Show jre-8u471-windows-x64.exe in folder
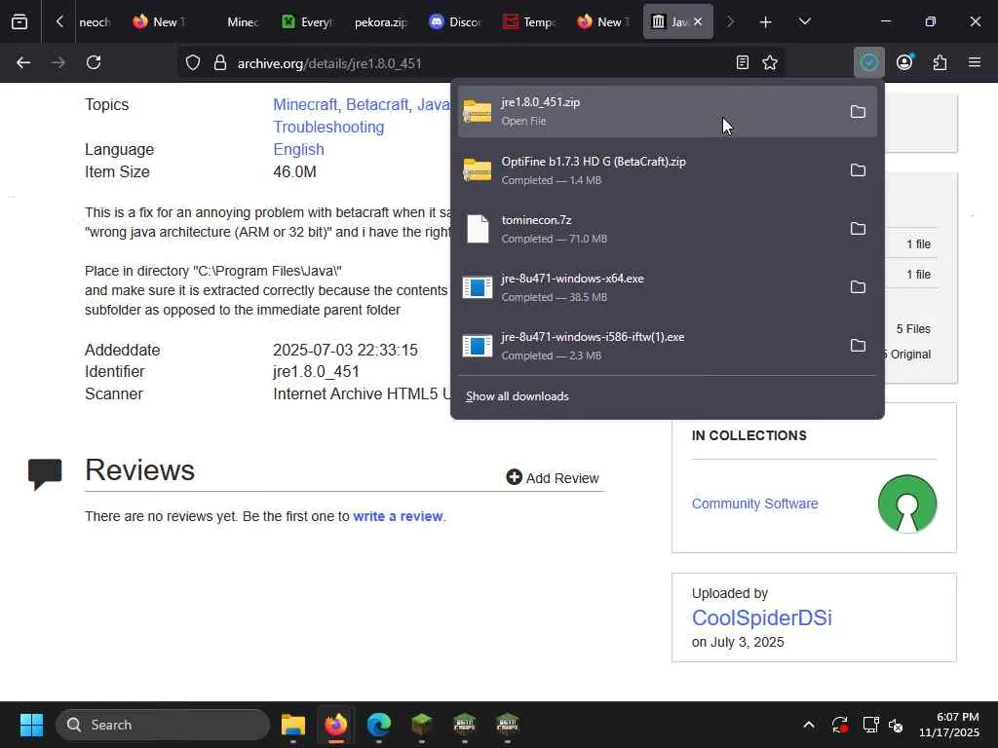The image size is (998, 748). point(858,287)
